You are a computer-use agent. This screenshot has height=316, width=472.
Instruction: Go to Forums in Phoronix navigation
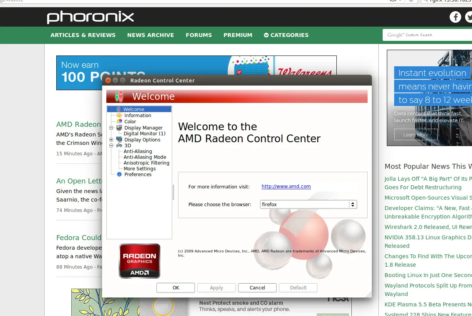[x=199, y=35]
